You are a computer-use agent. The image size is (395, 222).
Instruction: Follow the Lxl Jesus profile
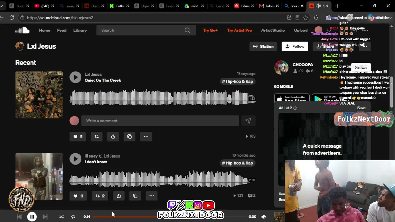click(x=295, y=47)
